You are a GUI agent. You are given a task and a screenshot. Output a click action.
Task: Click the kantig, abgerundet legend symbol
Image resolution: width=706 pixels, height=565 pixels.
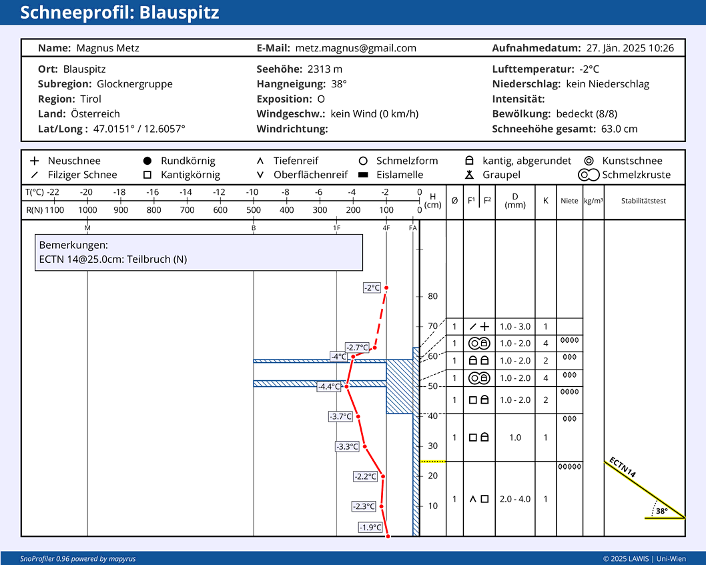pyautogui.click(x=469, y=161)
